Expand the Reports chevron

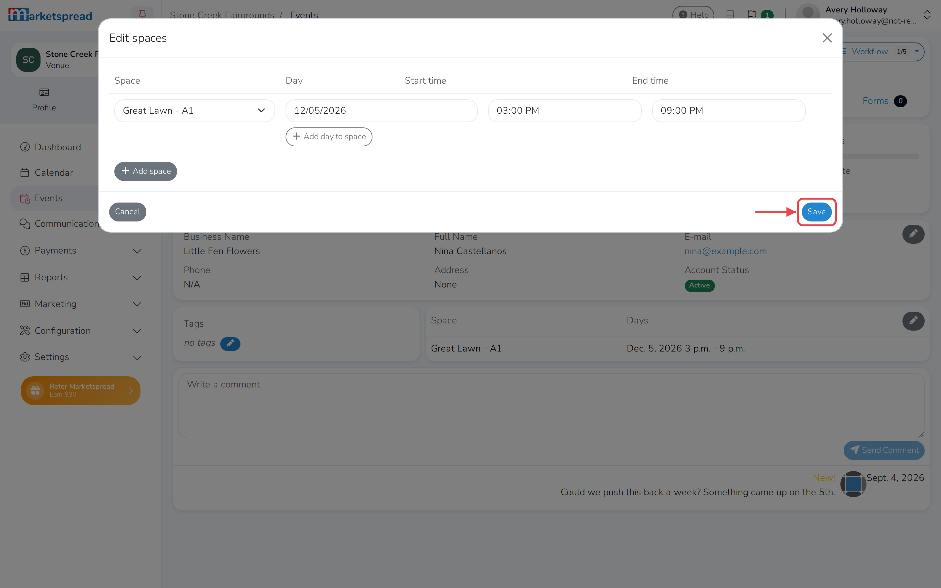point(137,278)
